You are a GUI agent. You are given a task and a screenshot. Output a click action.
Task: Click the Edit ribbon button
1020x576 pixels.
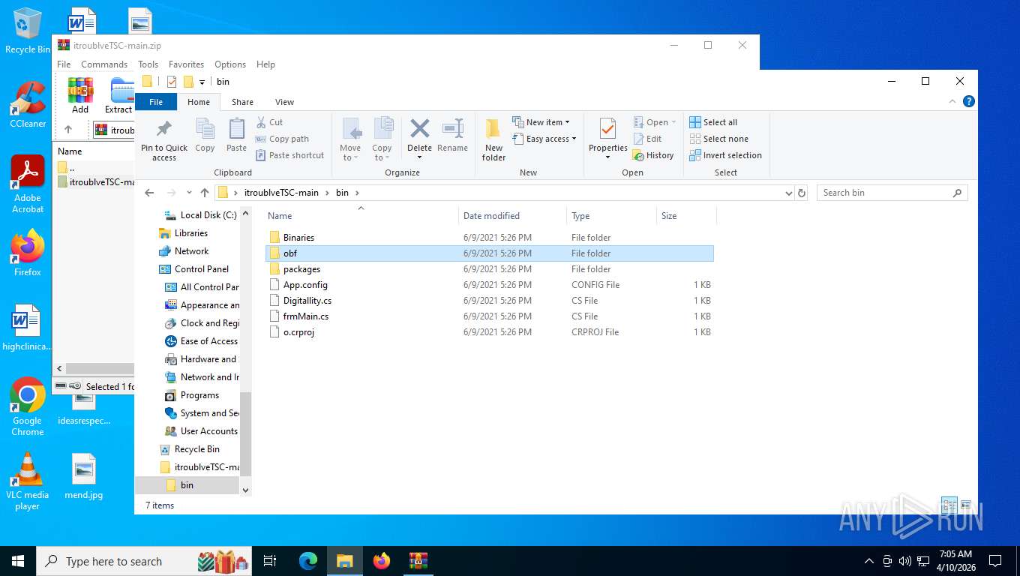(x=647, y=139)
